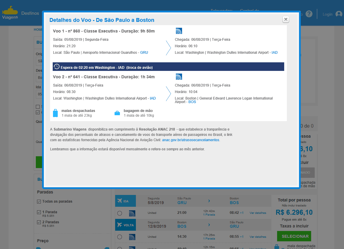The width and height of the screenshot is (344, 249).
Task: Click the clock icon in wait banner
Action: point(57,66)
